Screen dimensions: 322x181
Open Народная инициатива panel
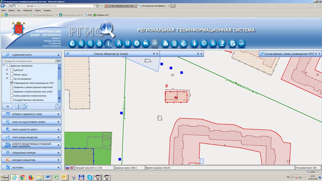[x=31, y=160]
